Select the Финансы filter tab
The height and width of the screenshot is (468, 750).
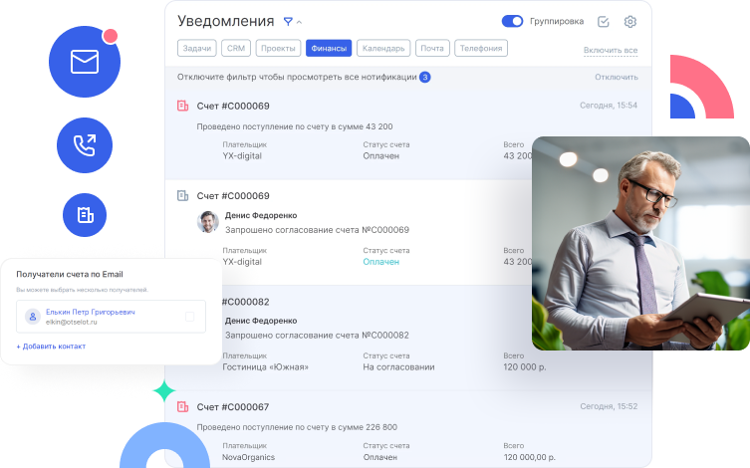(x=329, y=48)
